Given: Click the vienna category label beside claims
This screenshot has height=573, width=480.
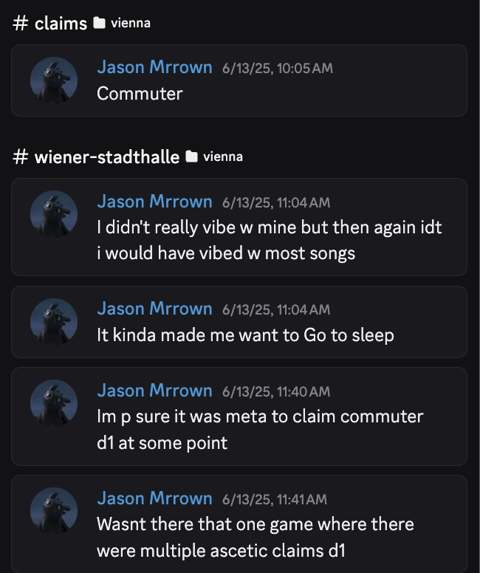Looking at the screenshot, I should point(131,24).
